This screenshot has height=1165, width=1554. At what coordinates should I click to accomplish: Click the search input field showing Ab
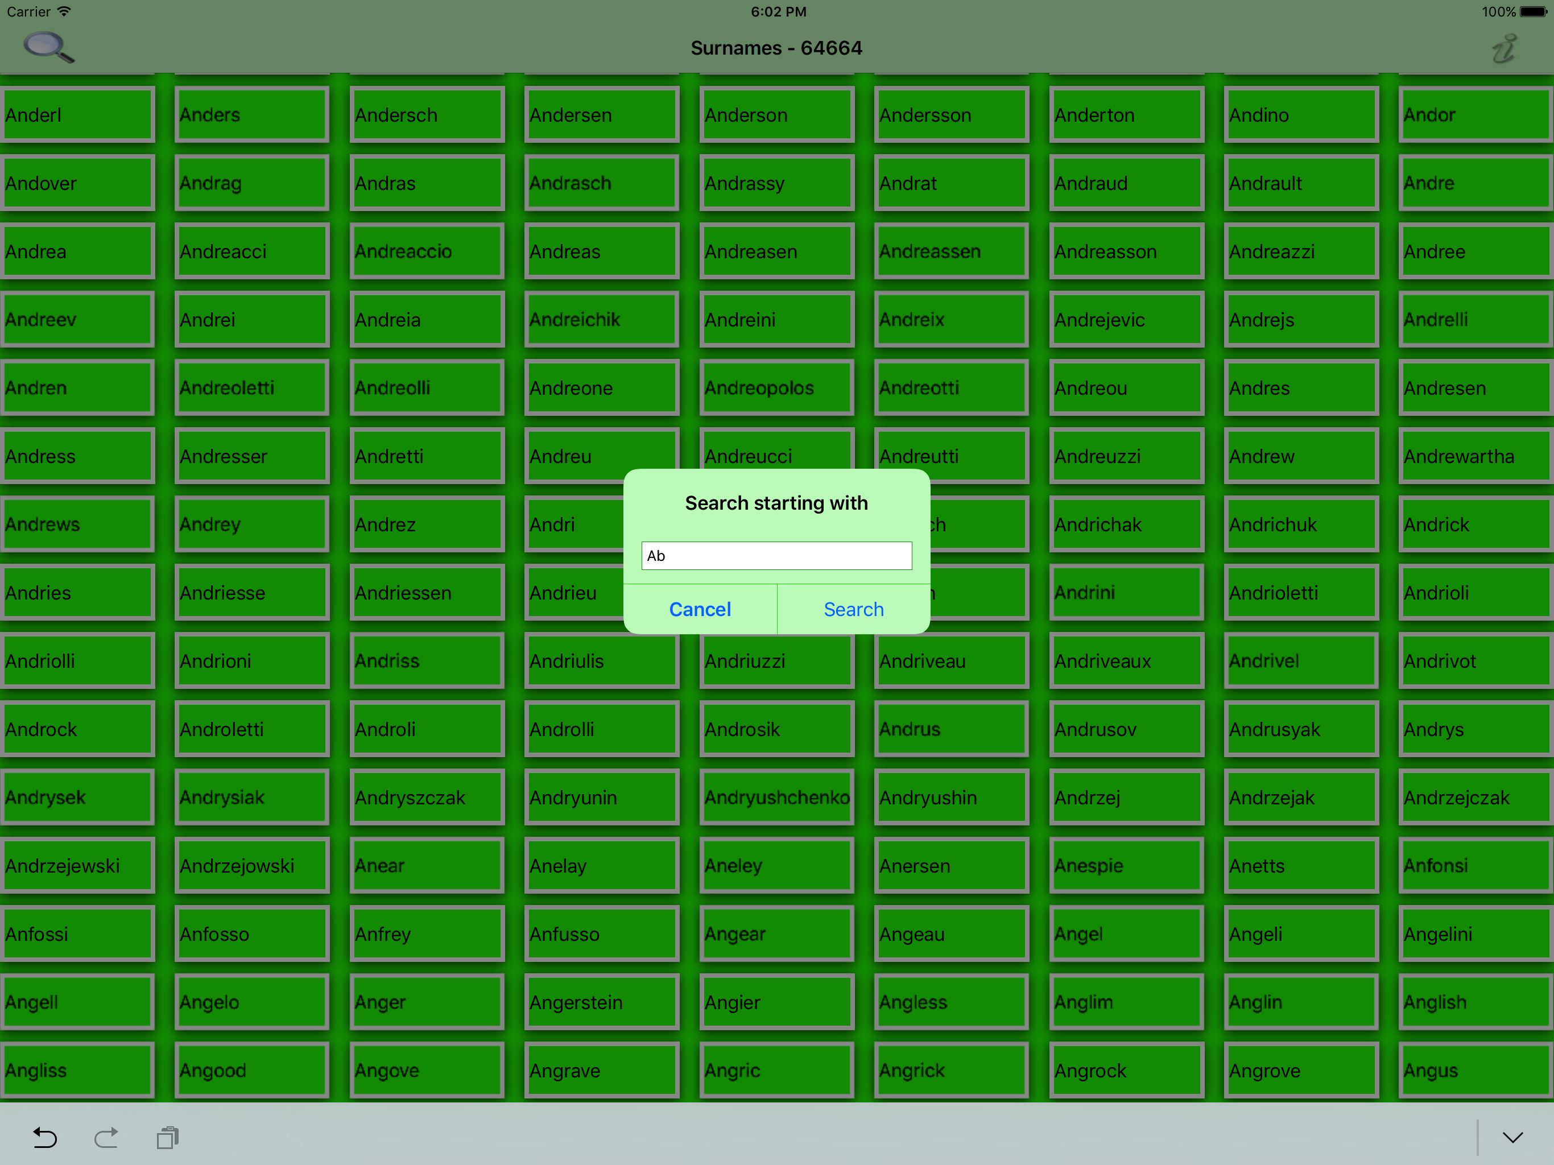point(776,556)
